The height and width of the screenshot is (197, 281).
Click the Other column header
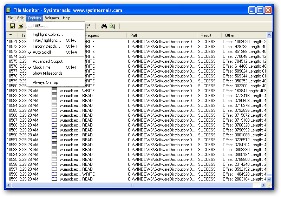[244, 35]
